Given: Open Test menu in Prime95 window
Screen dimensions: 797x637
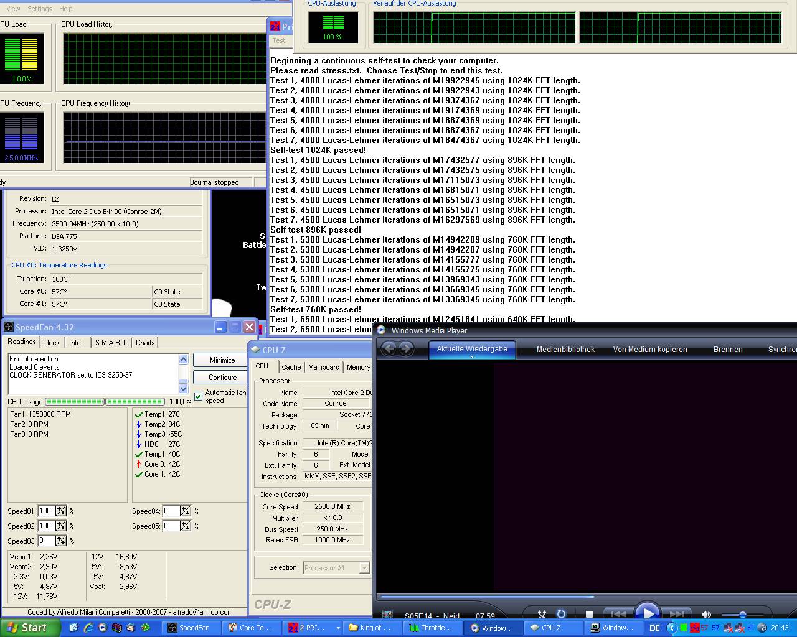Looking at the screenshot, I should tap(279, 40).
